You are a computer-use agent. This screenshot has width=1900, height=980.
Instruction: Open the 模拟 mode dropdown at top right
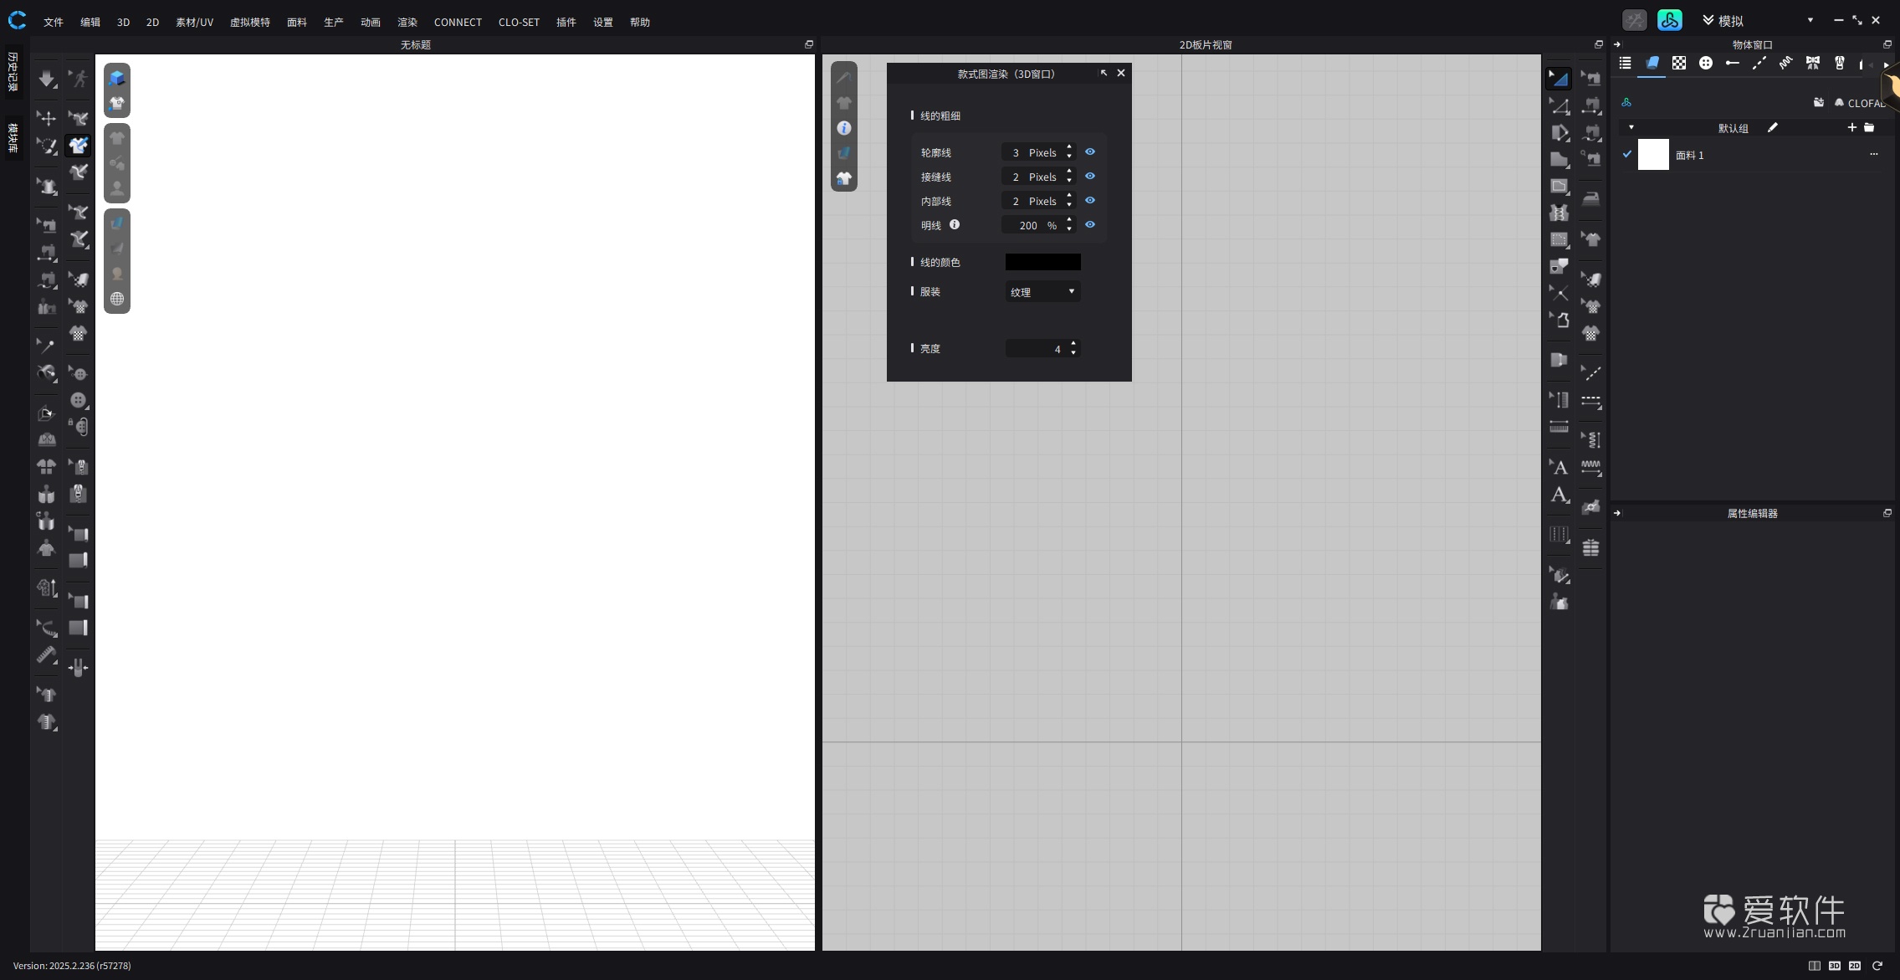click(1810, 21)
